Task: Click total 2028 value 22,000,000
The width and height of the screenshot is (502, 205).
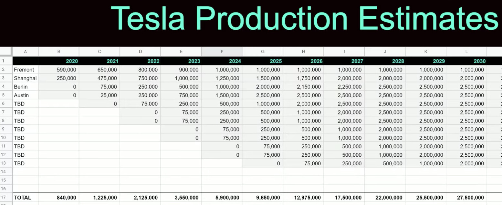Action: point(385,198)
